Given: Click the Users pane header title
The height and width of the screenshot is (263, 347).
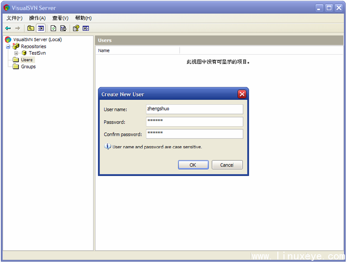Looking at the screenshot, I should tap(105, 40).
